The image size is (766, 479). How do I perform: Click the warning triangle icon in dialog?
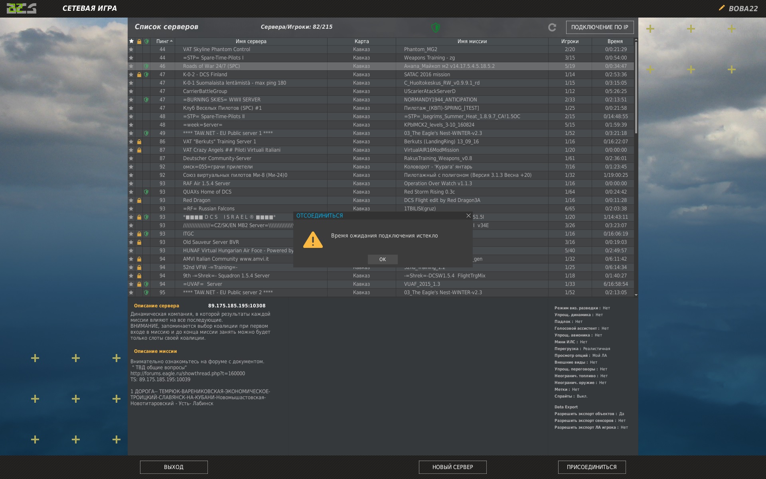pos(313,240)
